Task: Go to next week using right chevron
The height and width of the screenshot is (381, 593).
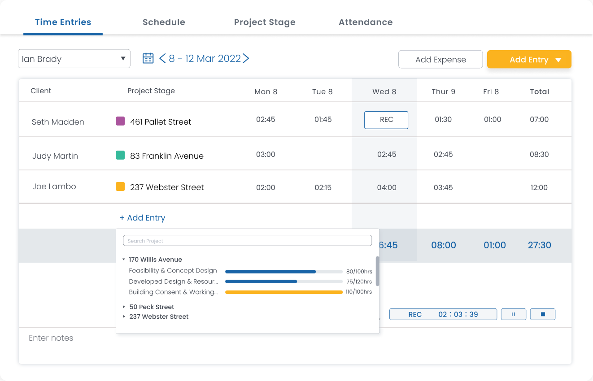Action: 246,58
